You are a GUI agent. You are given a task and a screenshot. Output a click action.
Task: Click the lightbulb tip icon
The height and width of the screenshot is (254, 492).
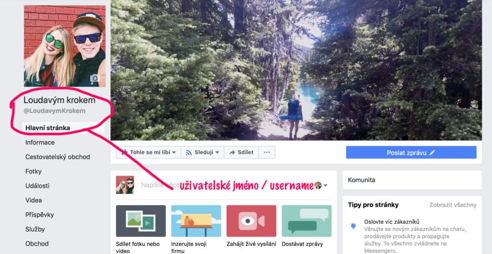(353, 226)
